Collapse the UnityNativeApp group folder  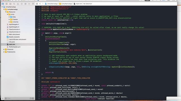point(4,9)
